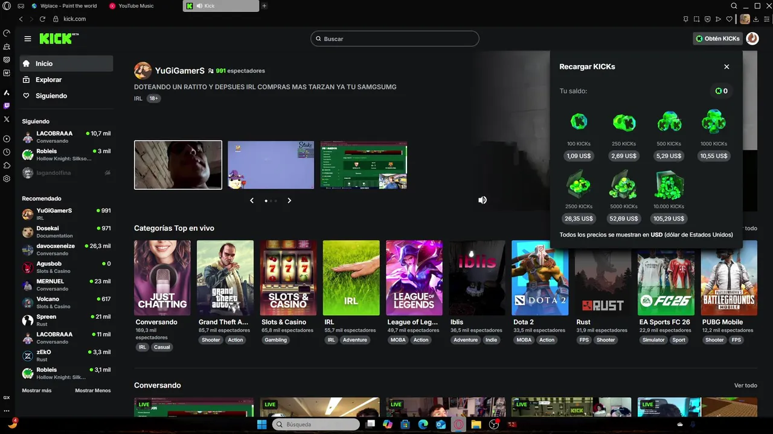Go back to the previous page

point(21,19)
